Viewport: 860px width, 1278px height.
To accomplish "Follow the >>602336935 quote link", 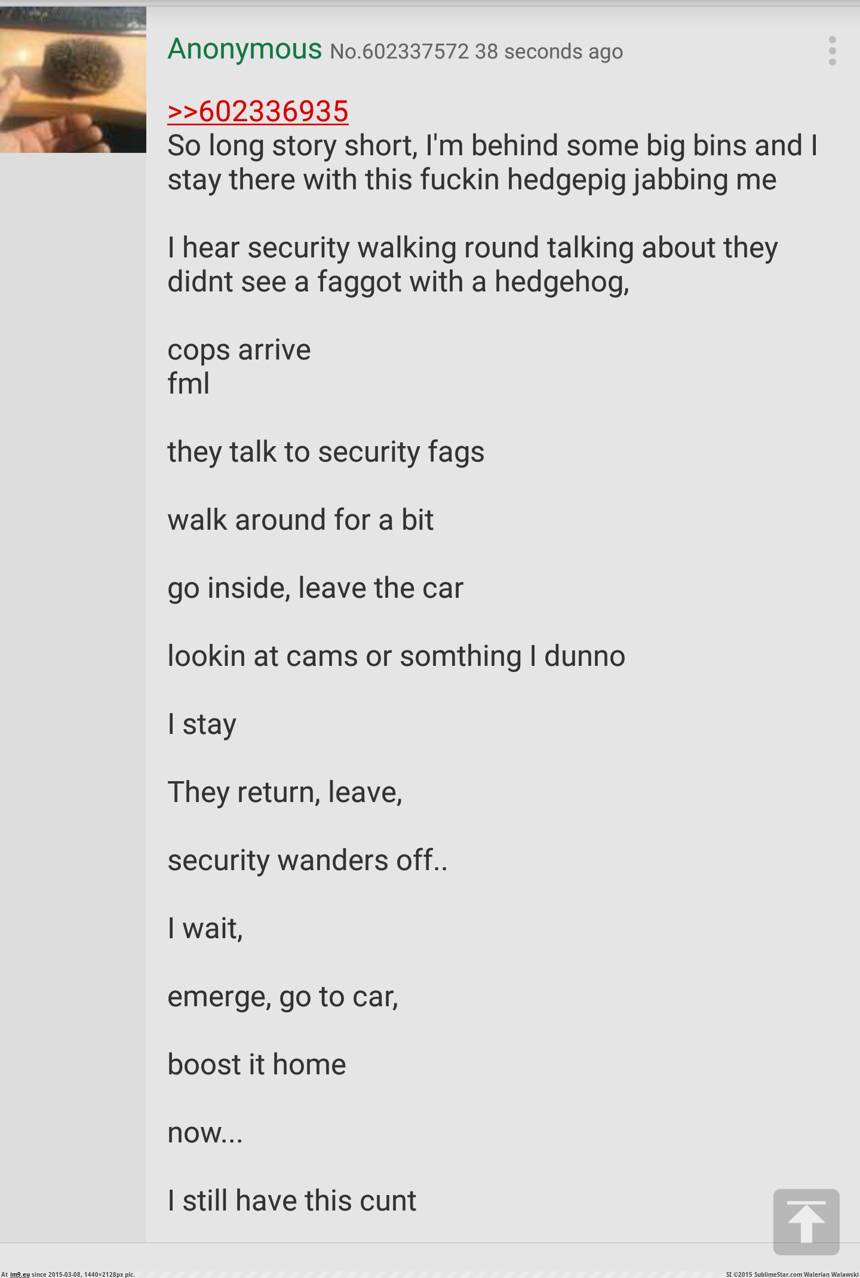I will pos(258,111).
